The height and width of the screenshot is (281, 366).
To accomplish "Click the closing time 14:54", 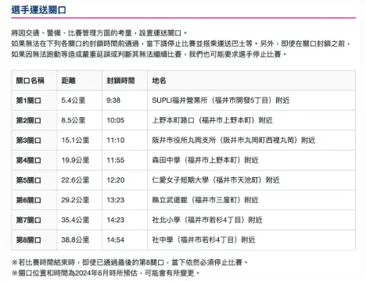I will point(116,240).
